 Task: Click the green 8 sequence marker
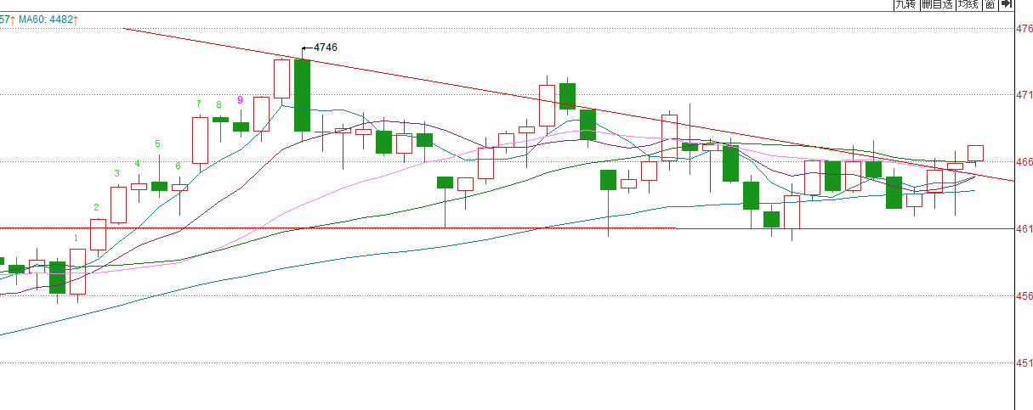tap(219, 105)
